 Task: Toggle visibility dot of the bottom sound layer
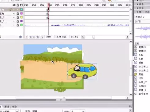click(x=14, y=25)
